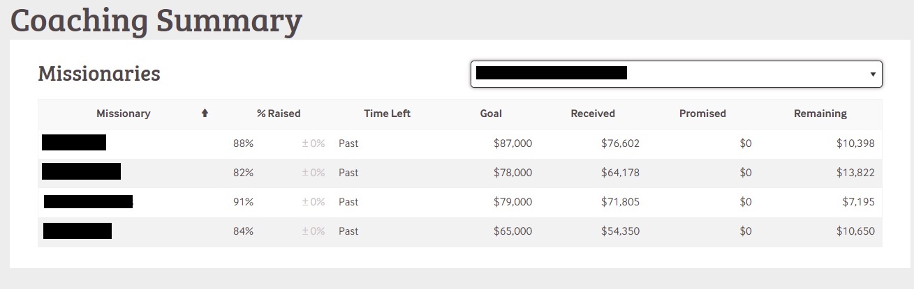Open missionary with 91% raised
914x289 pixels.
88,202
